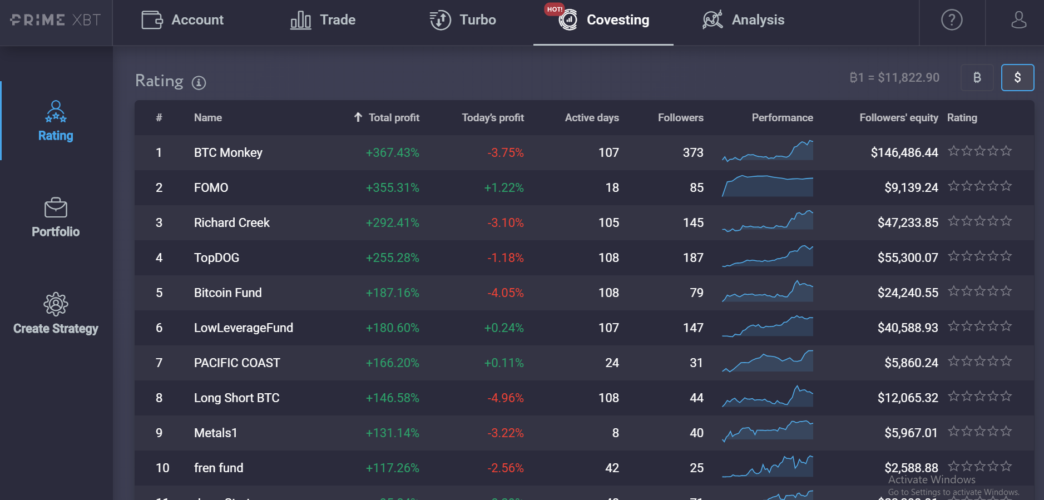The width and height of the screenshot is (1044, 500).
Task: Click the FOMO star rating
Action: point(979,186)
